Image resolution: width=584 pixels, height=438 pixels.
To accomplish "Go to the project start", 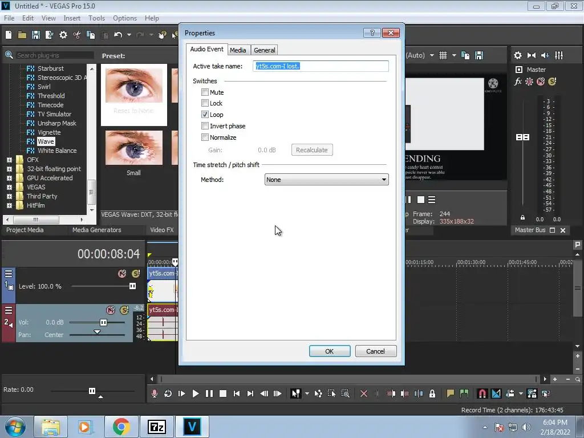I will 237,394.
